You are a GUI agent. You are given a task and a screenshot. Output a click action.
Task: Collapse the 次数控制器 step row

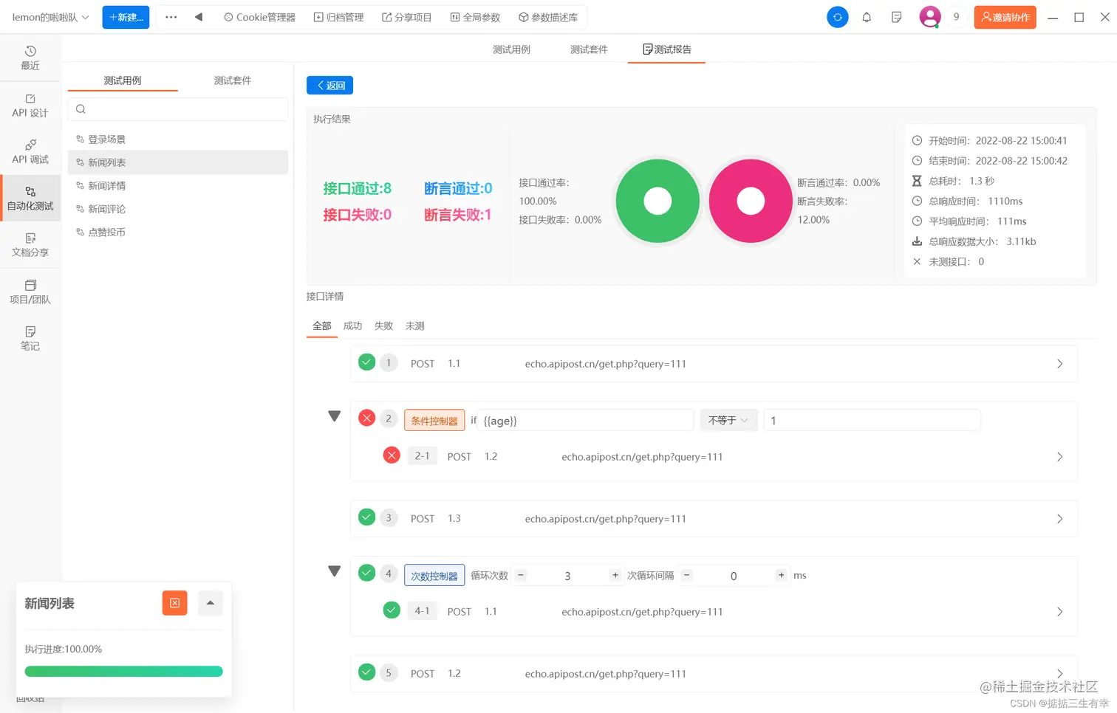coord(334,571)
